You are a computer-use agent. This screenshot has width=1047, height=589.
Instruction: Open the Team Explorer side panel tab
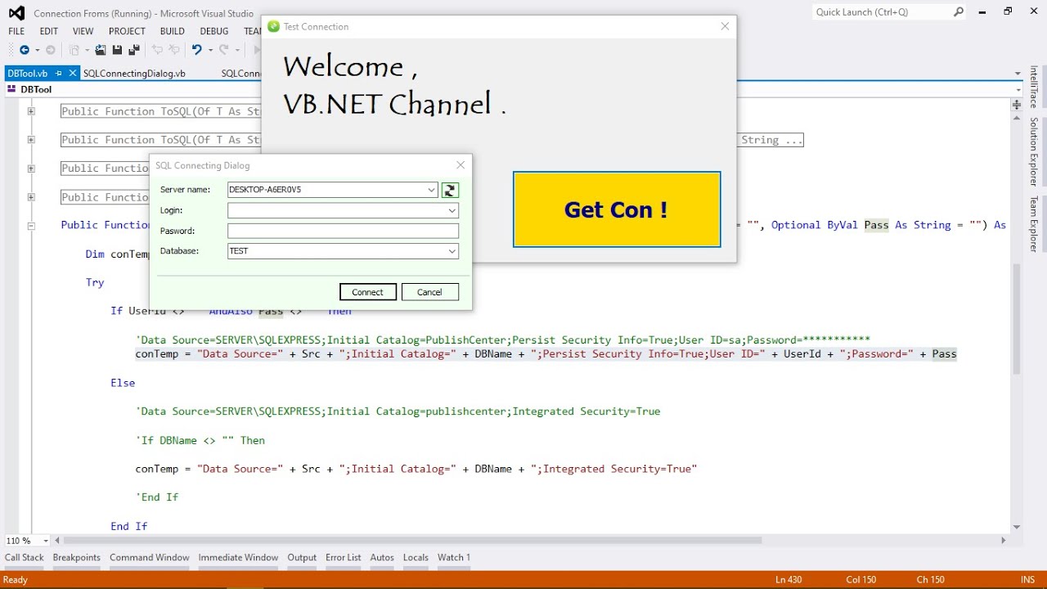click(1034, 224)
